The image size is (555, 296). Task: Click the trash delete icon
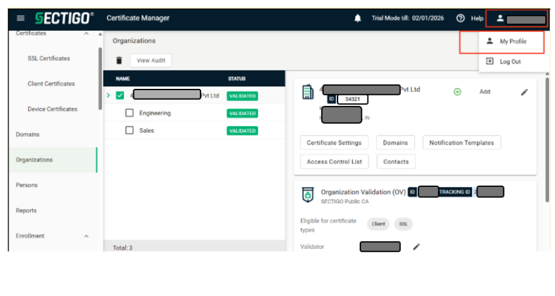[x=119, y=60]
